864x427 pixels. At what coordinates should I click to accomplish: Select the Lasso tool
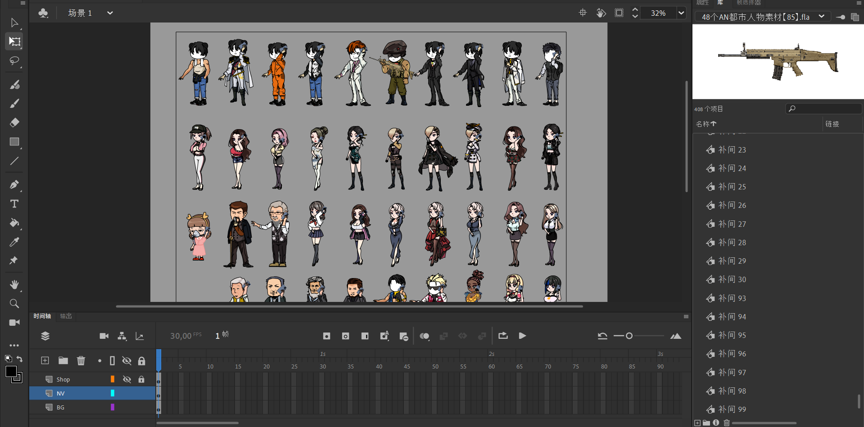pyautogui.click(x=14, y=61)
